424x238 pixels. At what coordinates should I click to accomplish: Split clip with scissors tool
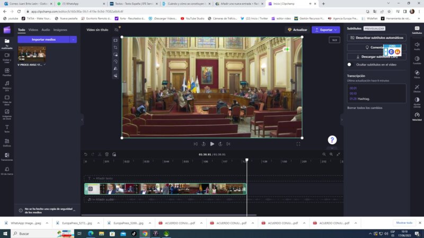(100, 154)
